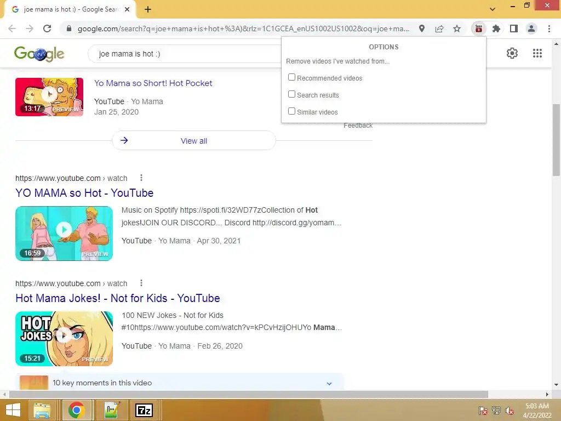Select the joe mama Google Search tab
The width and height of the screenshot is (561, 421).
[x=70, y=9]
